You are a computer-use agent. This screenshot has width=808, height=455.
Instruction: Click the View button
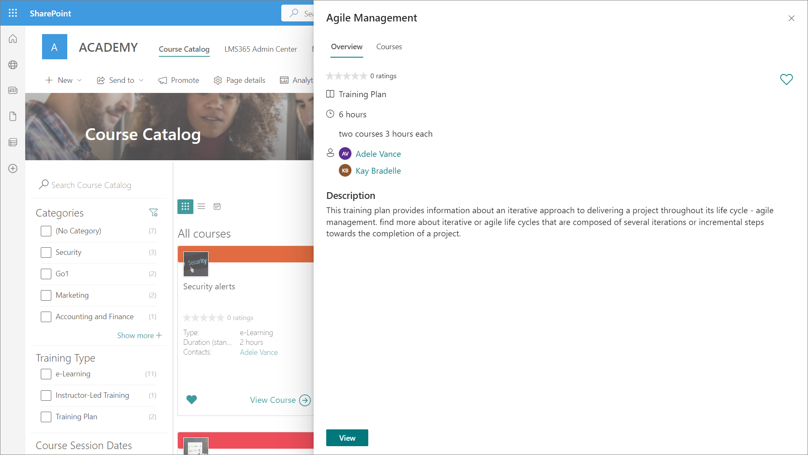[347, 438]
